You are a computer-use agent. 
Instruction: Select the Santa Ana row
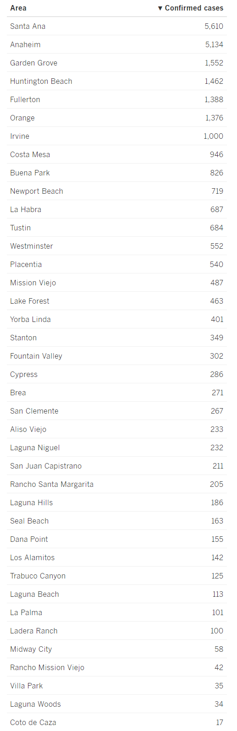pyautogui.click(x=117, y=26)
